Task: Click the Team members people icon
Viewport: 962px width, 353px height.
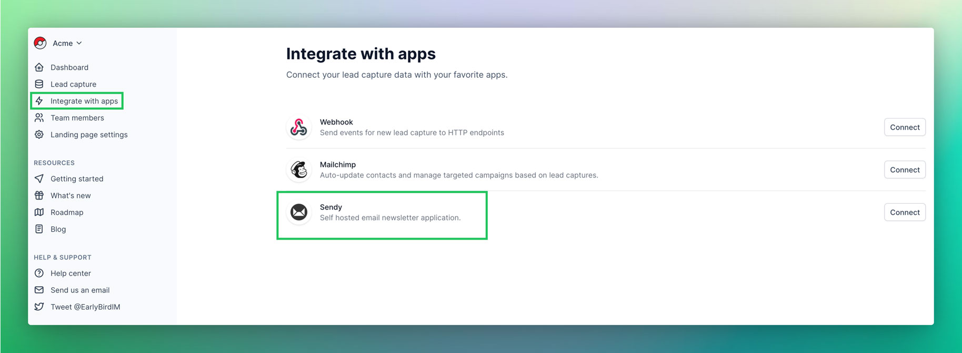Action: 39,118
